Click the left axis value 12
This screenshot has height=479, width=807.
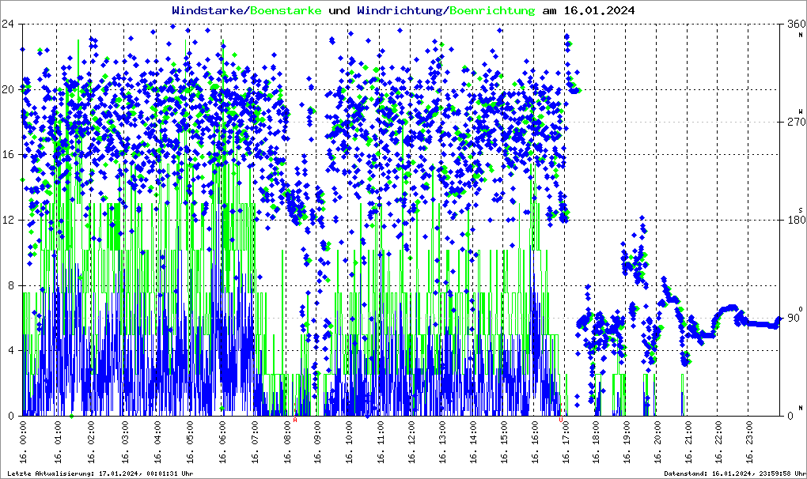click(8, 220)
